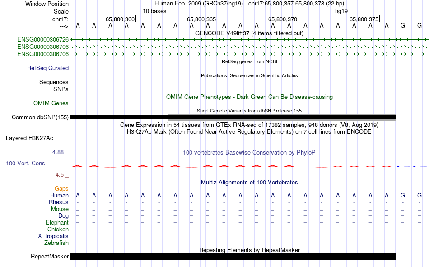
Task: Select the Dog species row label
Action: click(x=63, y=216)
